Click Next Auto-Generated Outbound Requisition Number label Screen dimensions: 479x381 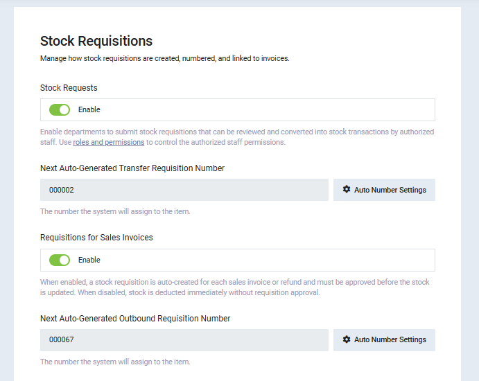tap(135, 319)
